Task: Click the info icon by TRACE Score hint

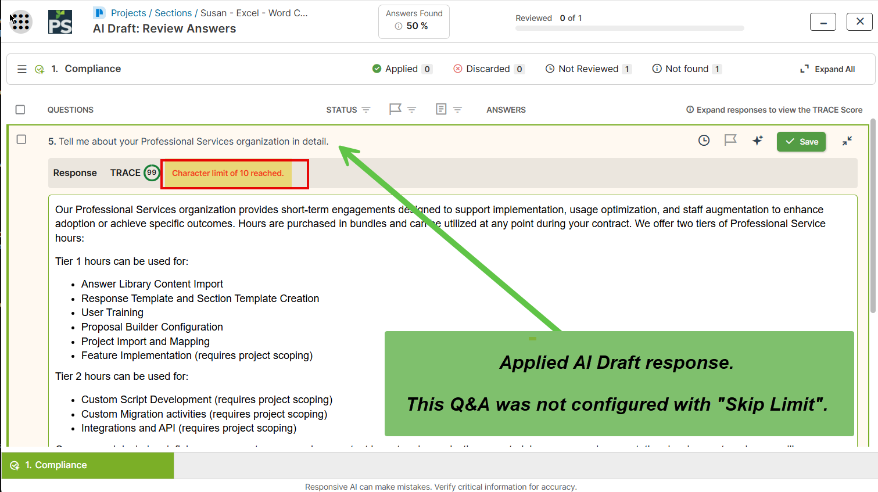Action: point(690,110)
